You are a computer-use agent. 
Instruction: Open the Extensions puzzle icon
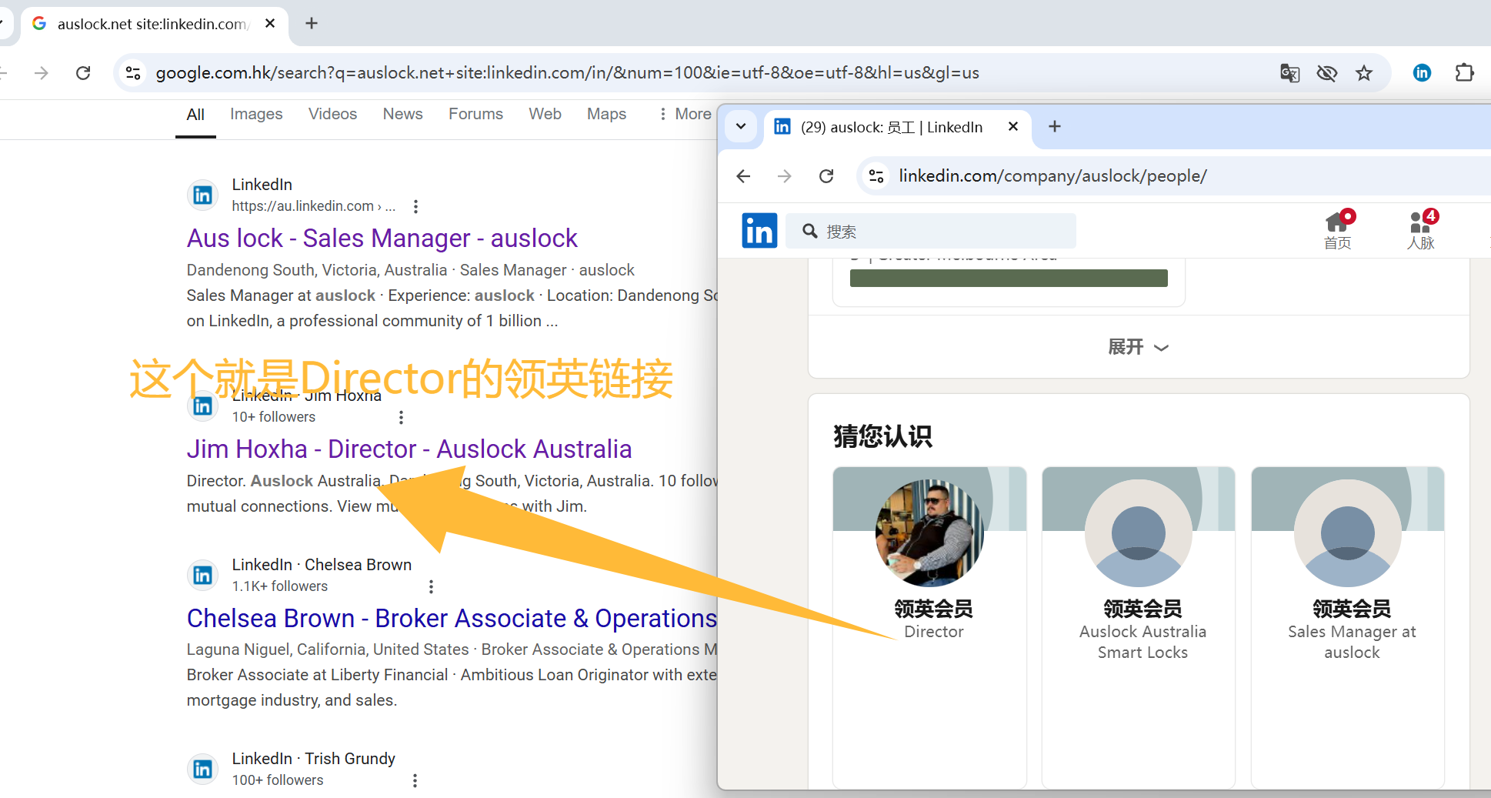tap(1465, 73)
